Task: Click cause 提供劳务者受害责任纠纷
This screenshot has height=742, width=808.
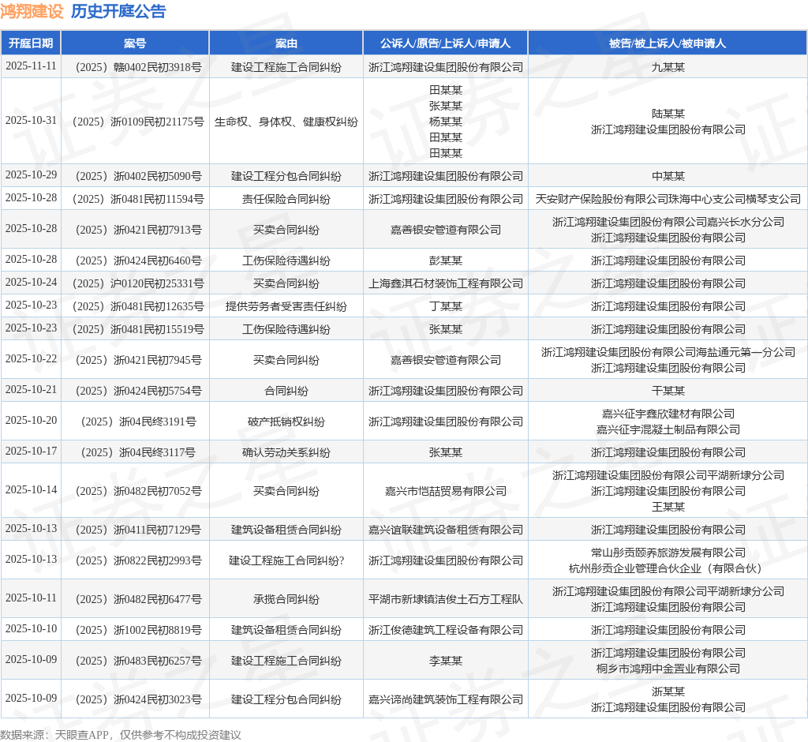Action: pos(286,306)
